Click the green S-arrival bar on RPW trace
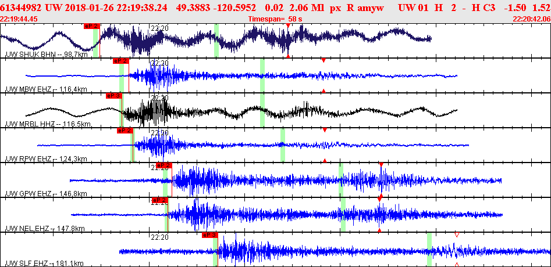Viewport: 551px width, 267px height. pyautogui.click(x=283, y=145)
